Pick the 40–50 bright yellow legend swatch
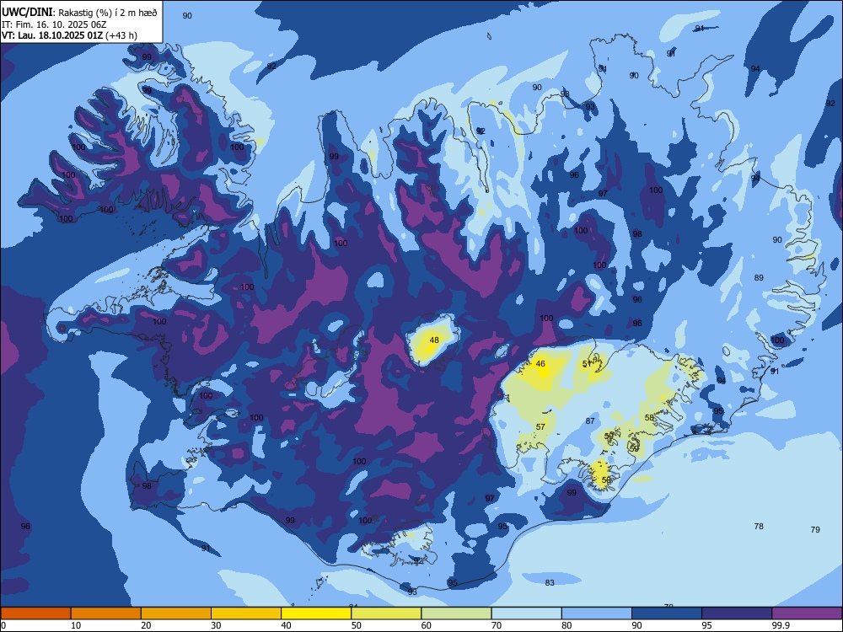The width and height of the screenshot is (843, 632). pos(316,613)
